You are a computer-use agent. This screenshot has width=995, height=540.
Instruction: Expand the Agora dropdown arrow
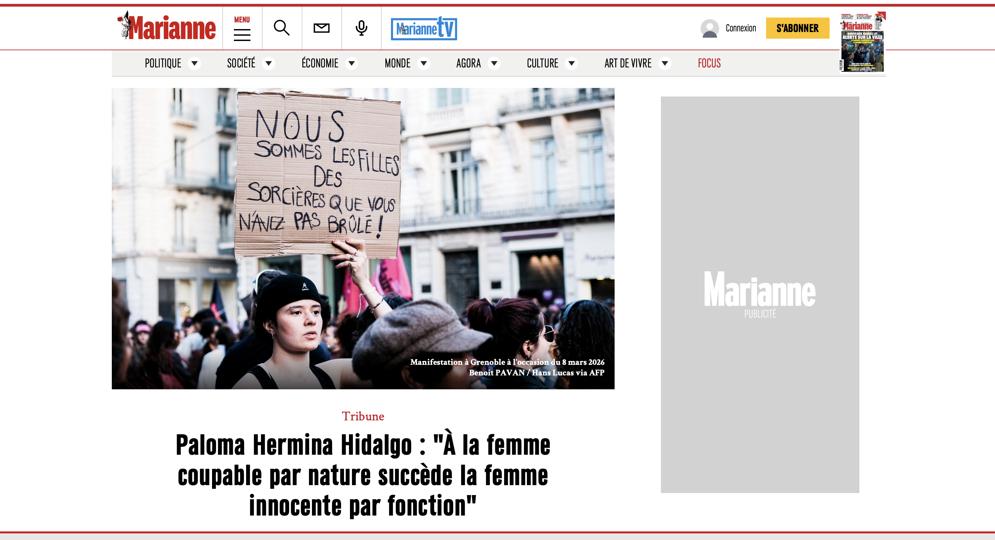coord(494,63)
